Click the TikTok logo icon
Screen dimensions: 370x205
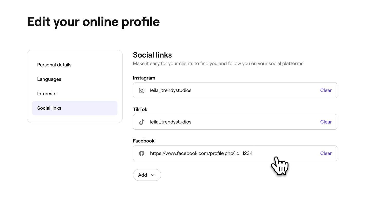tap(142, 122)
